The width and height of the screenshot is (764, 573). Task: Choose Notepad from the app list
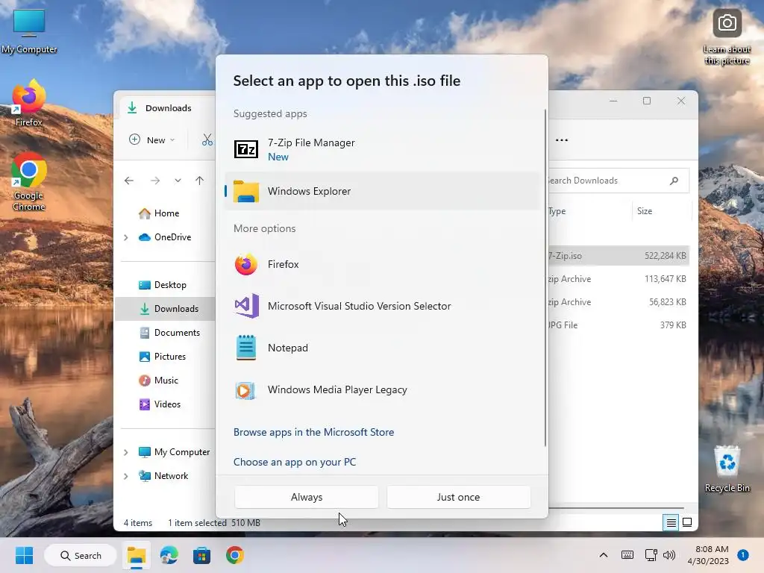coord(383,348)
